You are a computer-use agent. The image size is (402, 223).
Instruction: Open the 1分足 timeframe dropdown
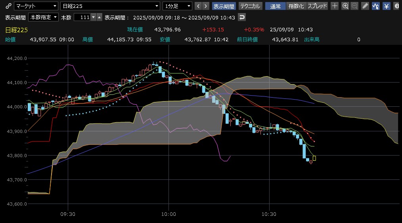point(177,6)
